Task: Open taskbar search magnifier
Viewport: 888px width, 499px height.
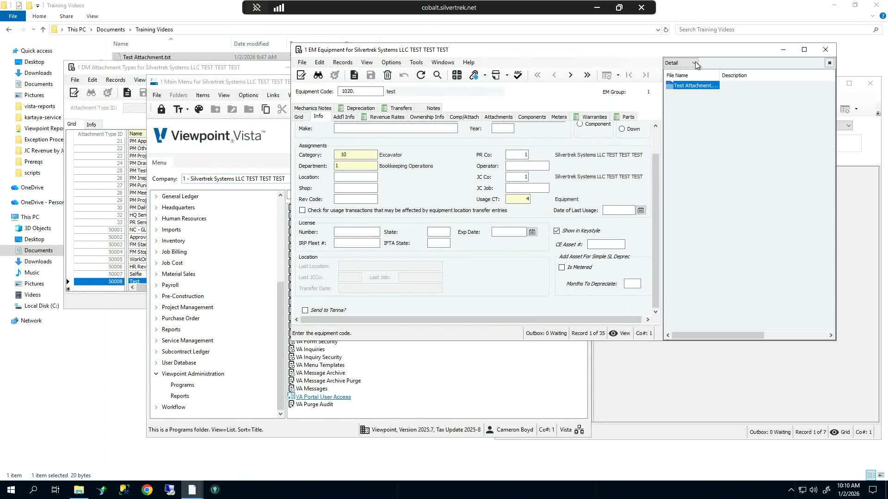Action: point(33,490)
